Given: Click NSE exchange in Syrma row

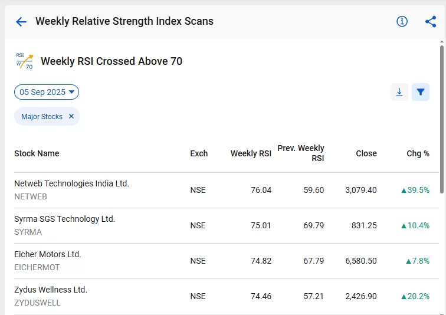Looking at the screenshot, I should tap(198, 225).
